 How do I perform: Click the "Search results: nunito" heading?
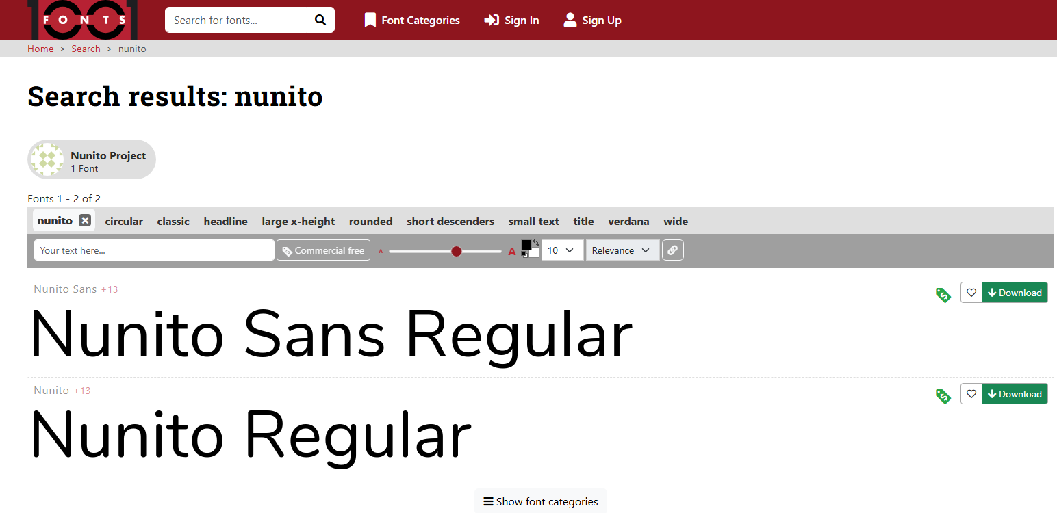point(175,96)
